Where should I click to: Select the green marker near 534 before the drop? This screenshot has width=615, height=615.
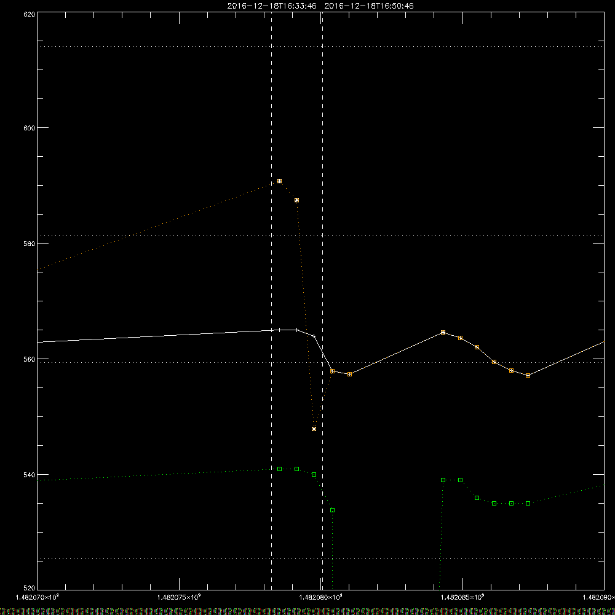click(333, 510)
